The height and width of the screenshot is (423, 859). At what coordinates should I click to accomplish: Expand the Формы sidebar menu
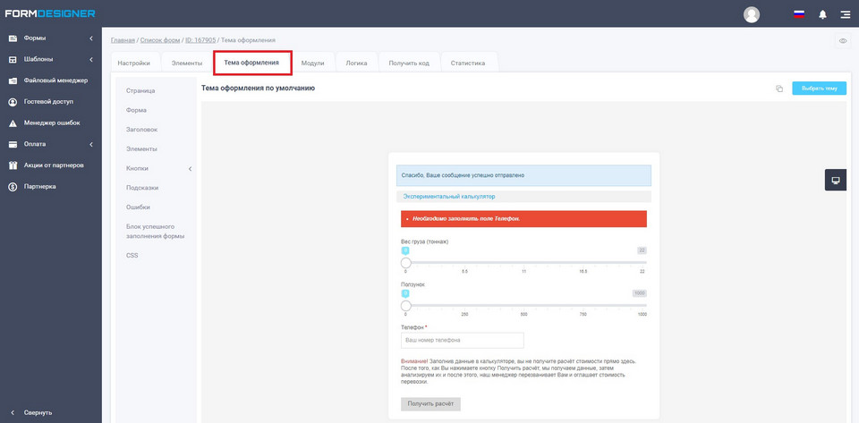pos(50,38)
